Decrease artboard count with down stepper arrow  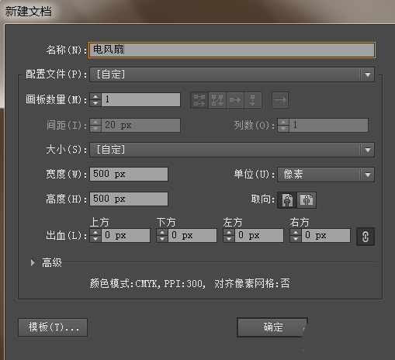(95, 103)
